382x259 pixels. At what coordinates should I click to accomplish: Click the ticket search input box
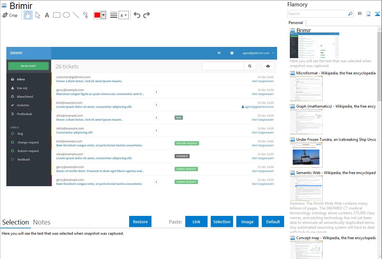tap(223, 66)
